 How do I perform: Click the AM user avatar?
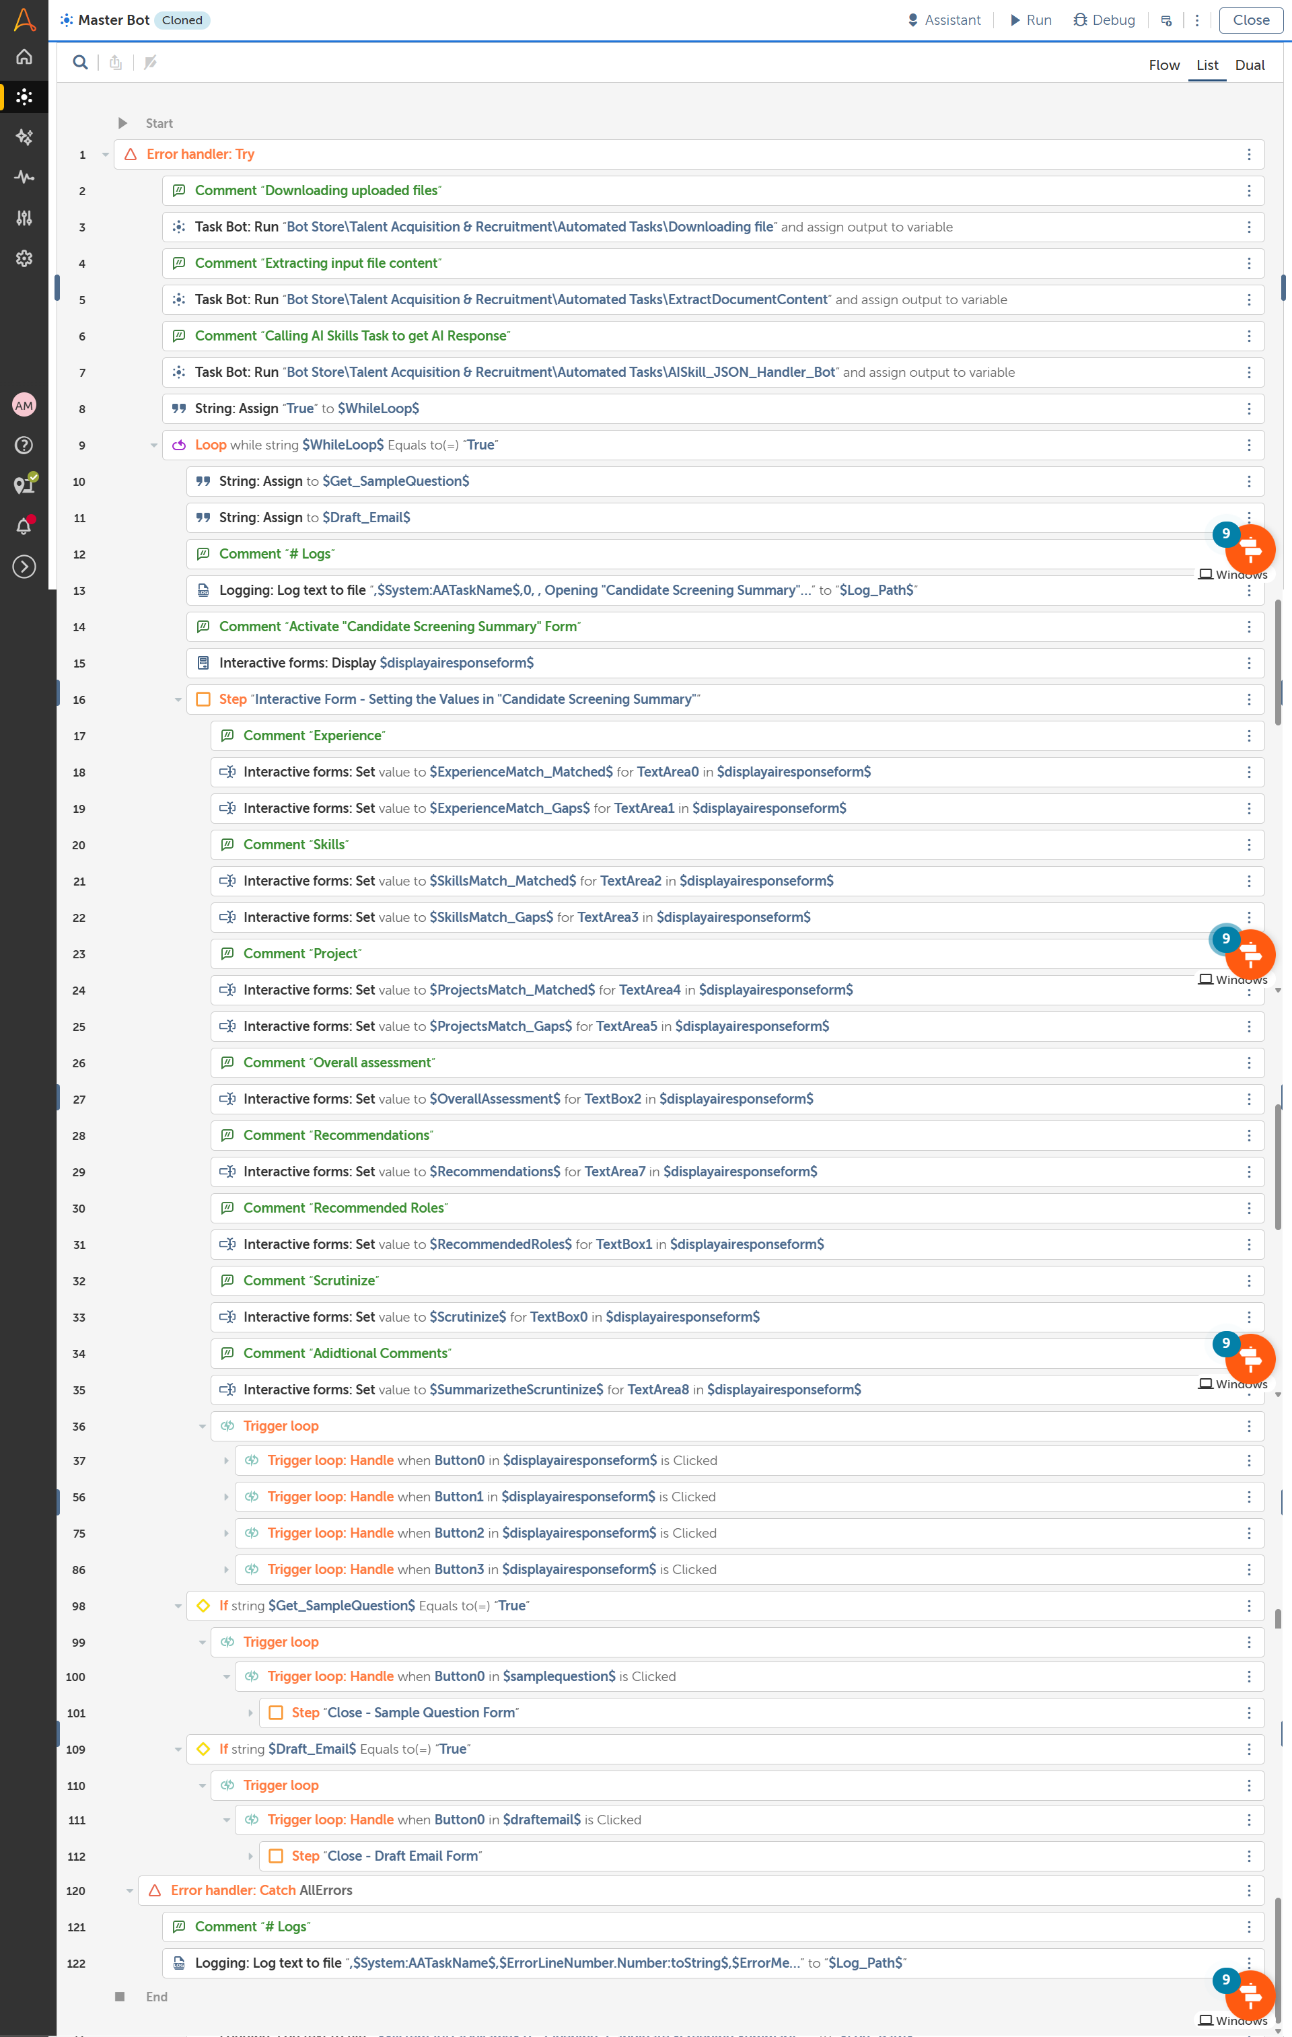[x=24, y=405]
